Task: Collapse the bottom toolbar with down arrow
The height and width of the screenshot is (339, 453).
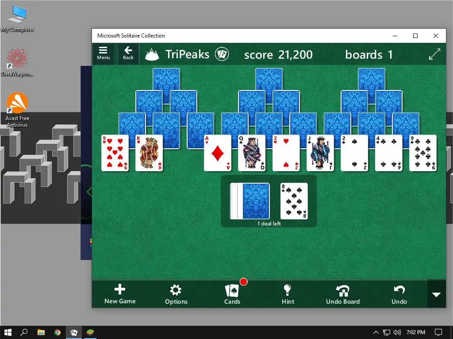Action: point(436,294)
